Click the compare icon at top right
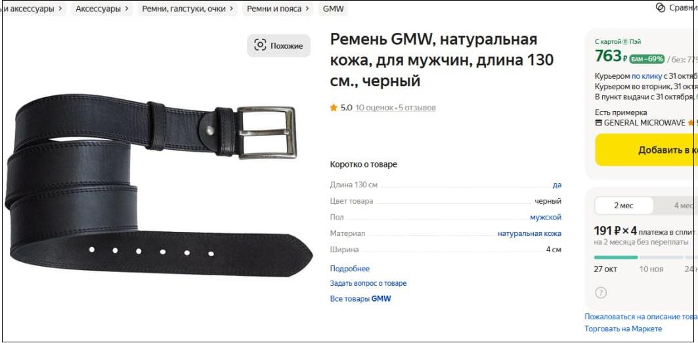This screenshot has width=698, height=343. pyautogui.click(x=661, y=8)
